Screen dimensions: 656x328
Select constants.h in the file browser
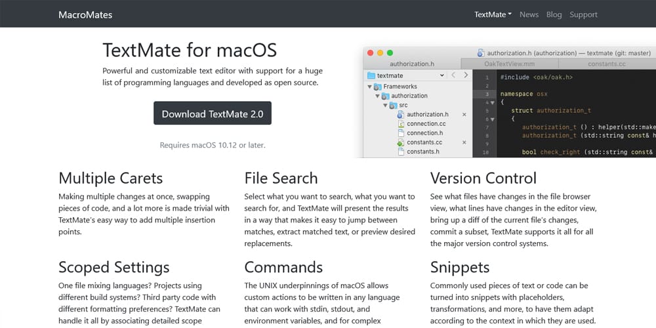coord(423,152)
